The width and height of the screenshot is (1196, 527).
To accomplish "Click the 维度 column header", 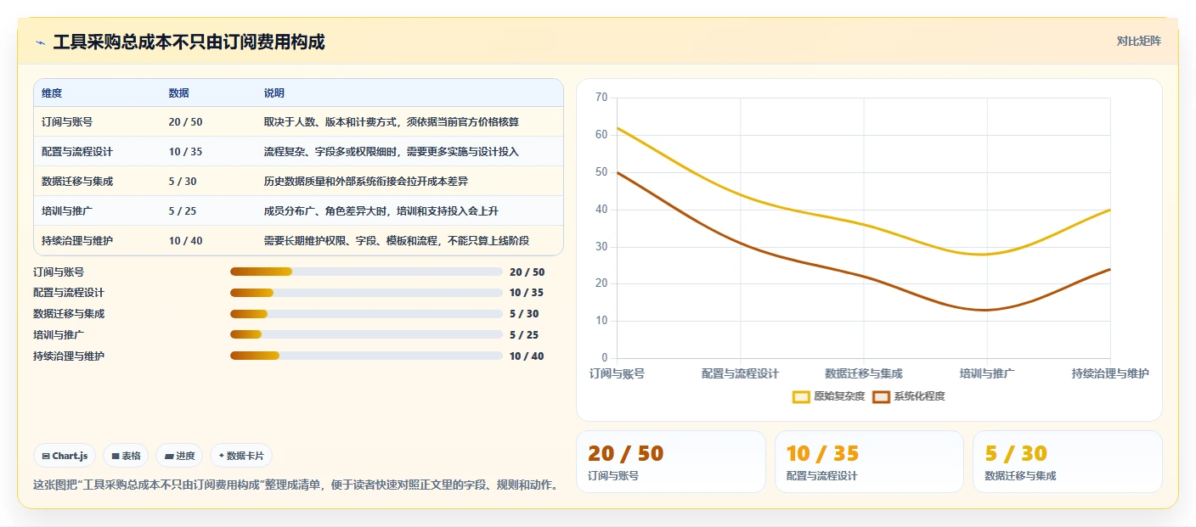I will point(52,93).
